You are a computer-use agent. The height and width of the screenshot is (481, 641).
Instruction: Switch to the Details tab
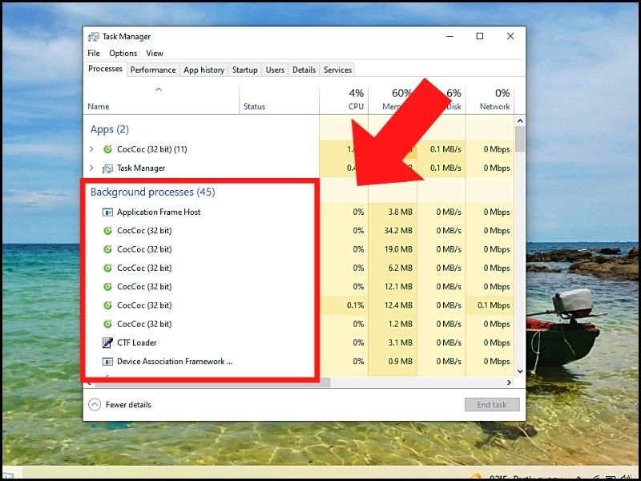pos(304,70)
